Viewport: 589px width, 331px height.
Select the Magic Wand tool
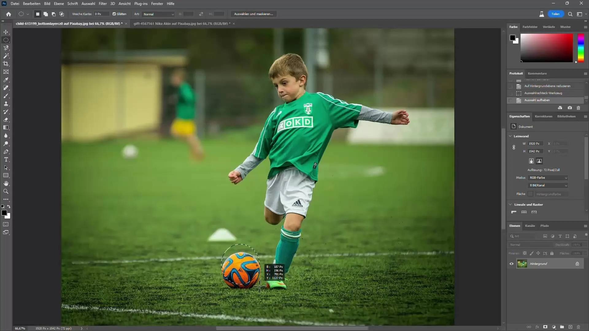[6, 56]
